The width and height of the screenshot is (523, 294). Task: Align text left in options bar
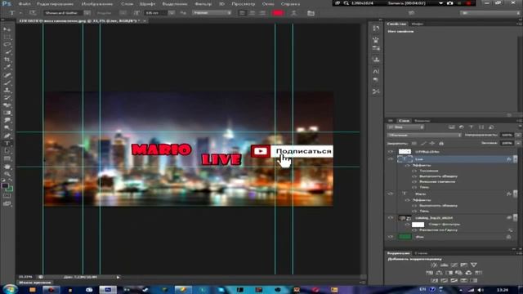pyautogui.click(x=242, y=13)
